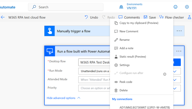Click the Manually trigger a flow hand icon
Screen dimensions: 192x109
coord(49,31)
